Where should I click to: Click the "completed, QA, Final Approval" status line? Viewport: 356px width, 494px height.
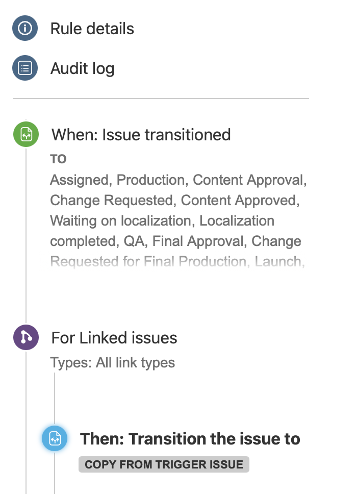pyautogui.click(x=175, y=241)
